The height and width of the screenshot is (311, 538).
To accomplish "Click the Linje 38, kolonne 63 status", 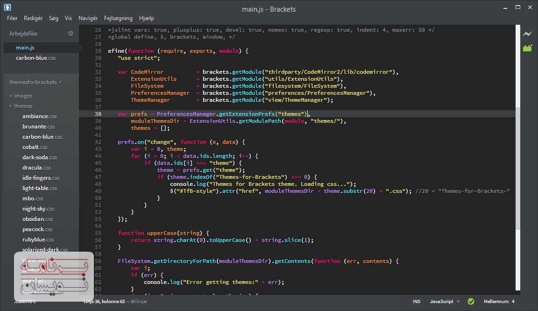I will 104,301.
